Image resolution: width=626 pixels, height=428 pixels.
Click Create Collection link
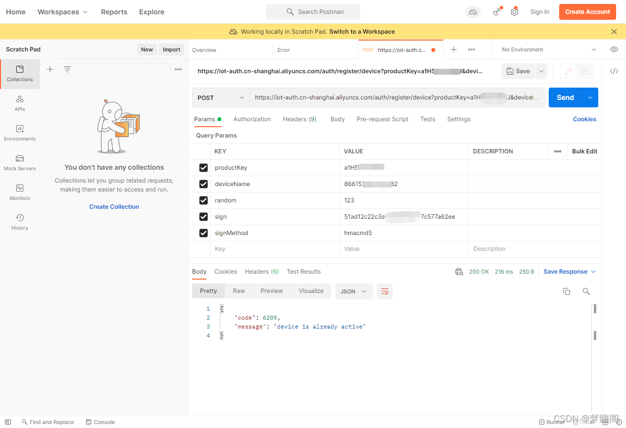tap(114, 207)
